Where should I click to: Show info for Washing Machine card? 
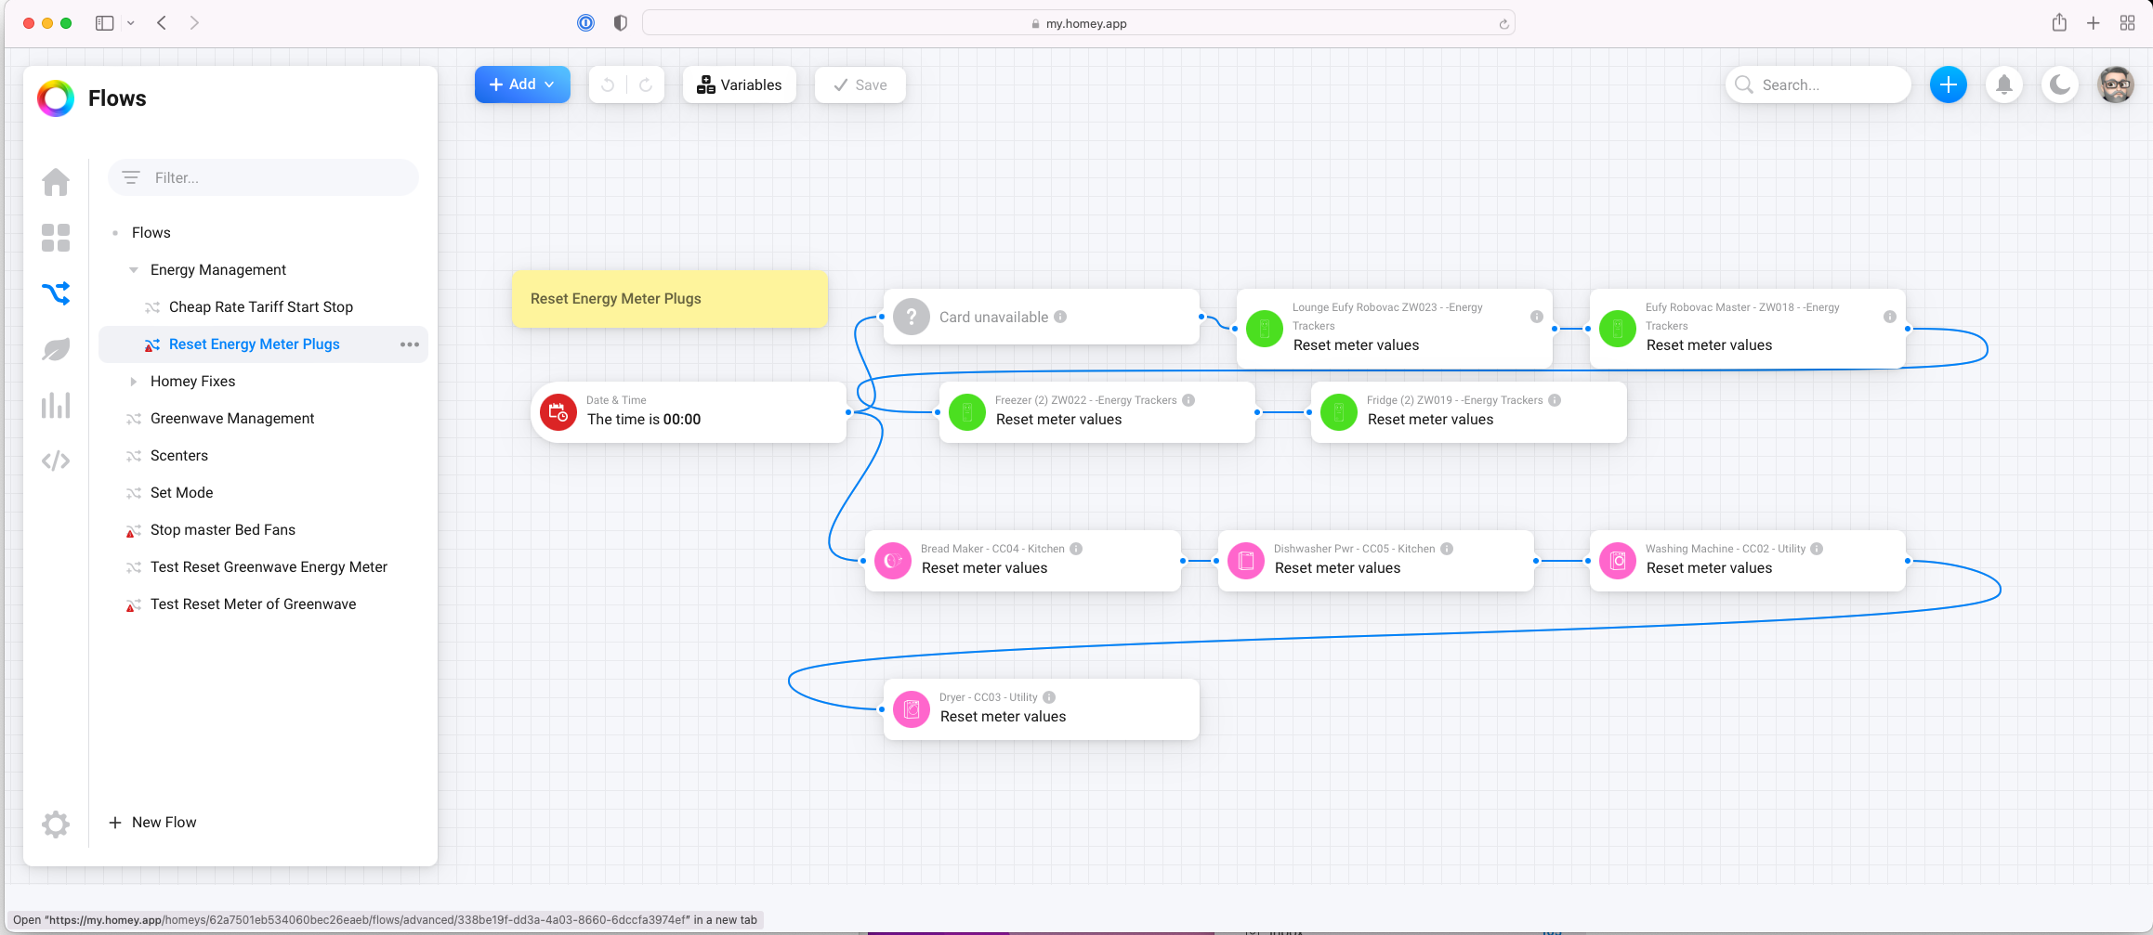(x=1817, y=549)
